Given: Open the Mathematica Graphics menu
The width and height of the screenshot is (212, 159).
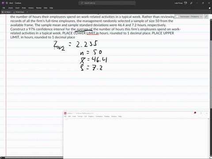Looking at the screenshot, I should coord(91,117).
